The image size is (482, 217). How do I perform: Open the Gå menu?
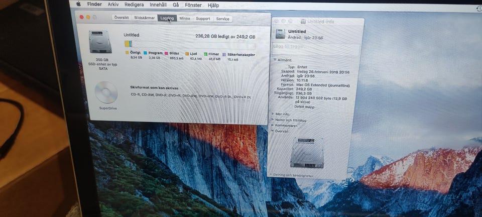point(176,5)
